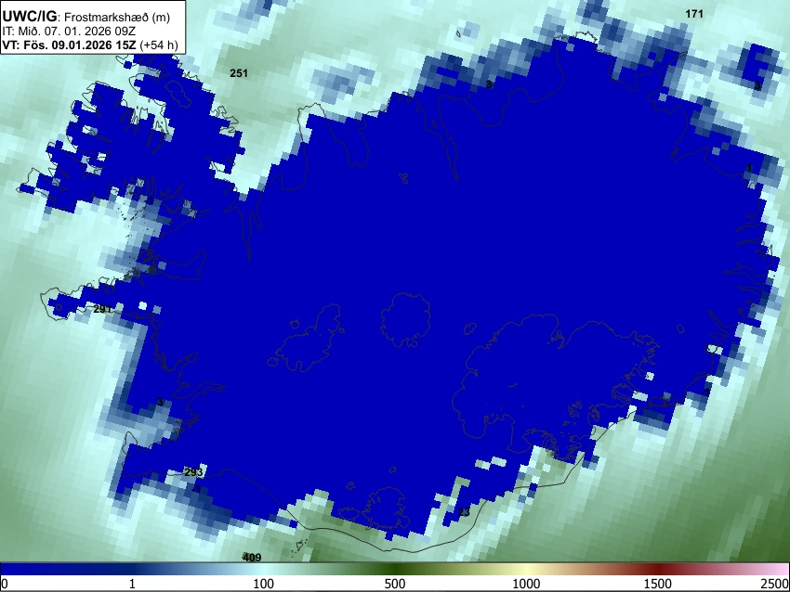The height and width of the screenshot is (592, 790).
Task: Select the 291 value on the map
Action: 102,309
